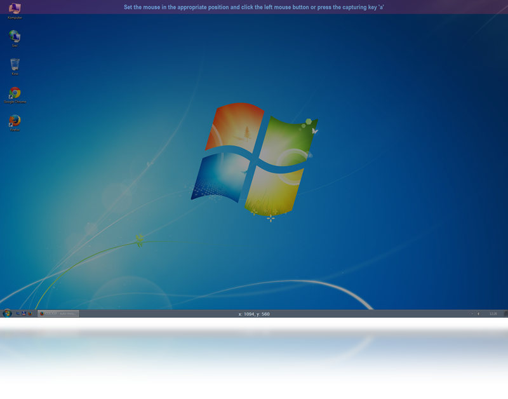Viewport: 508px width, 399px height.
Task: Launch the Google Chrome desktop shortcut
Action: [x=15, y=94]
